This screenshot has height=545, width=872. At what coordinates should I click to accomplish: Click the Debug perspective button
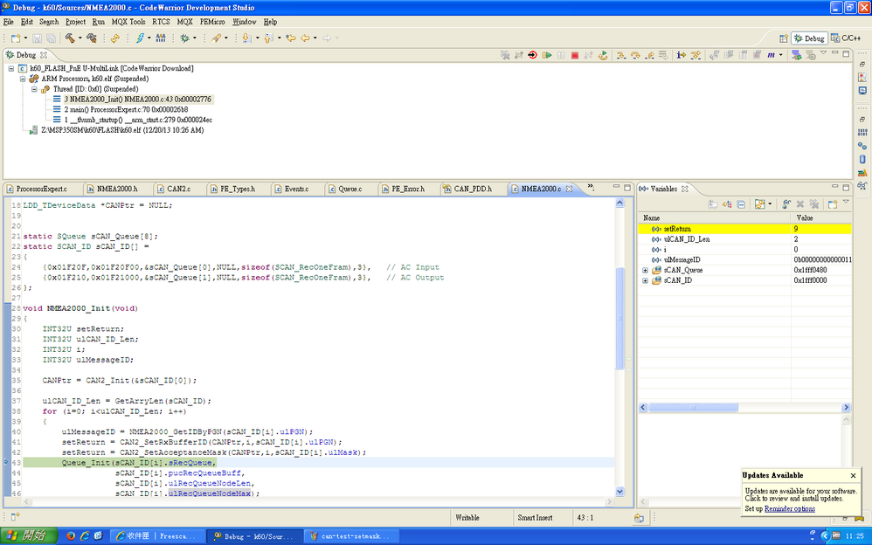click(809, 38)
